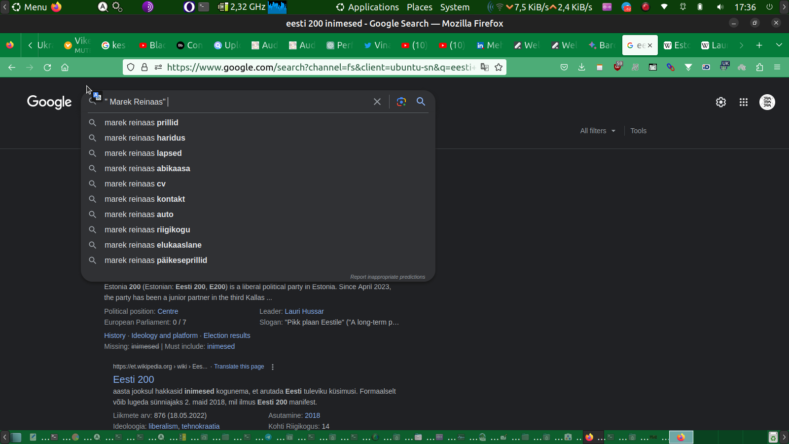Viewport: 789px width, 444px height.
Task: Follow the Lauri Hussar leader link
Action: [304, 311]
